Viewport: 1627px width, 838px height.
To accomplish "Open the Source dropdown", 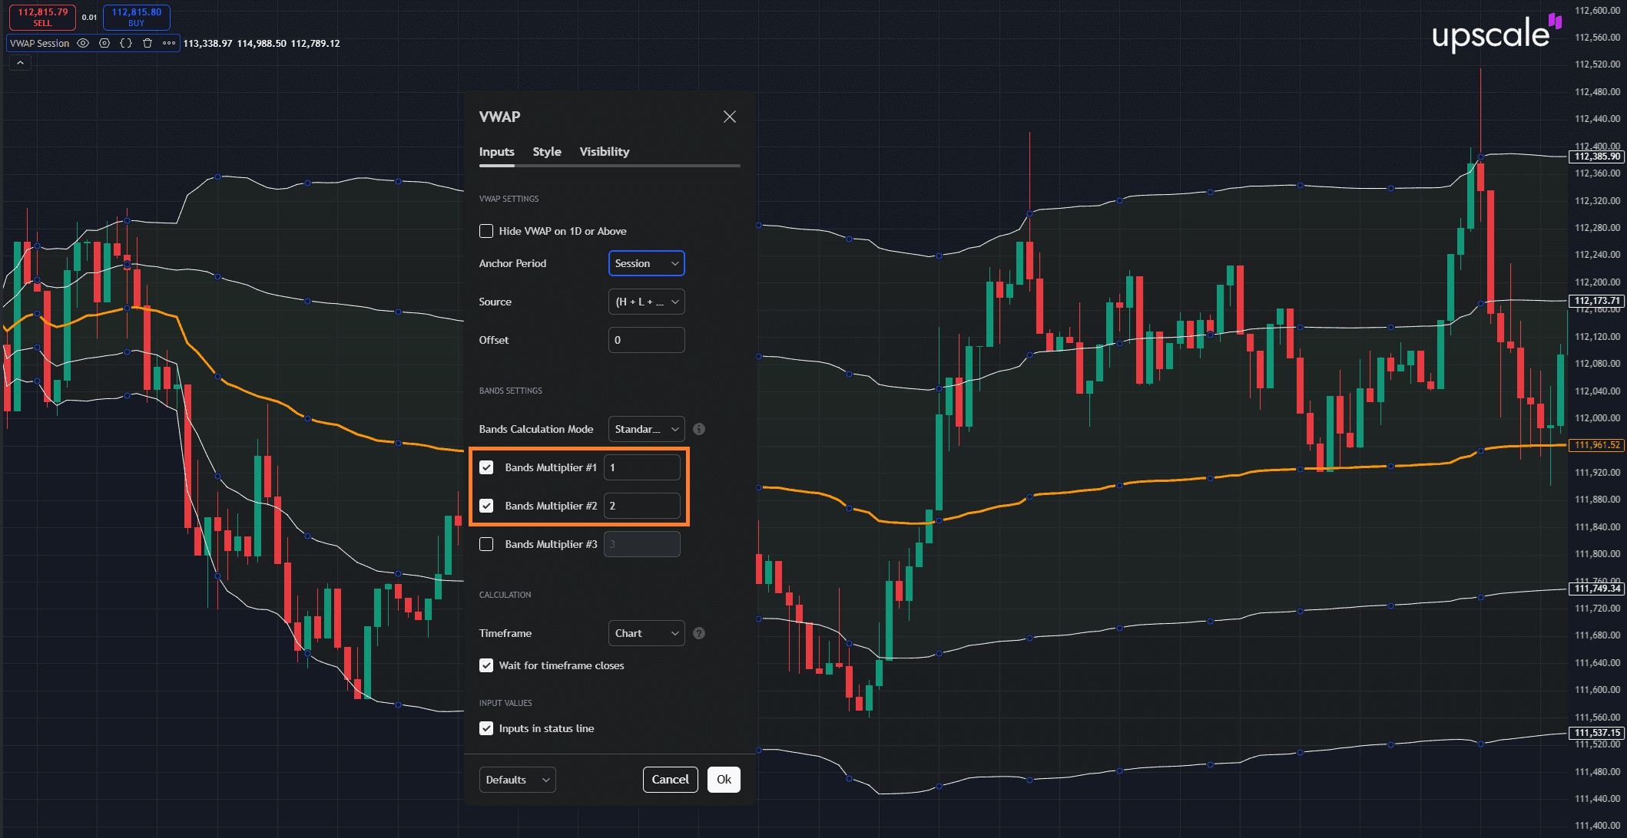I will [x=646, y=302].
